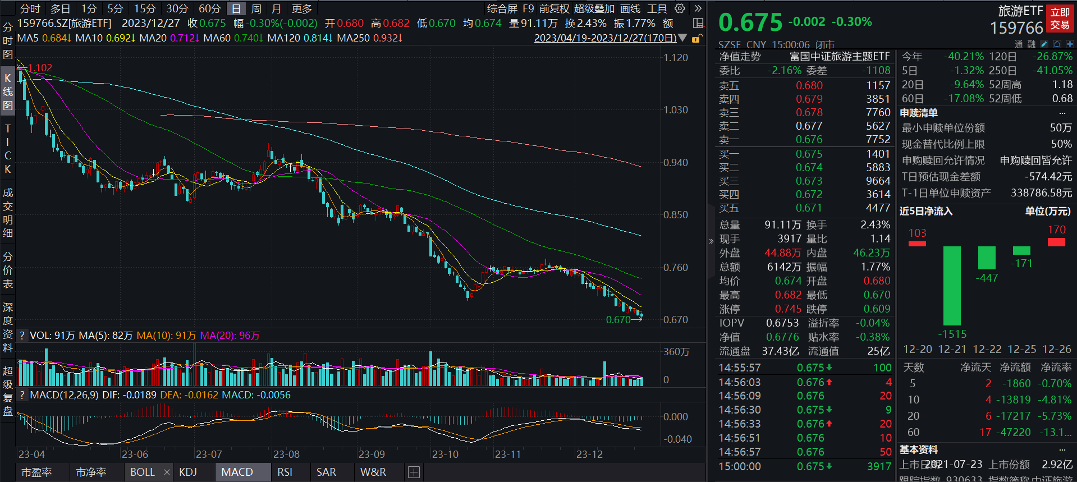Open K线图 from left sidebar

point(8,91)
